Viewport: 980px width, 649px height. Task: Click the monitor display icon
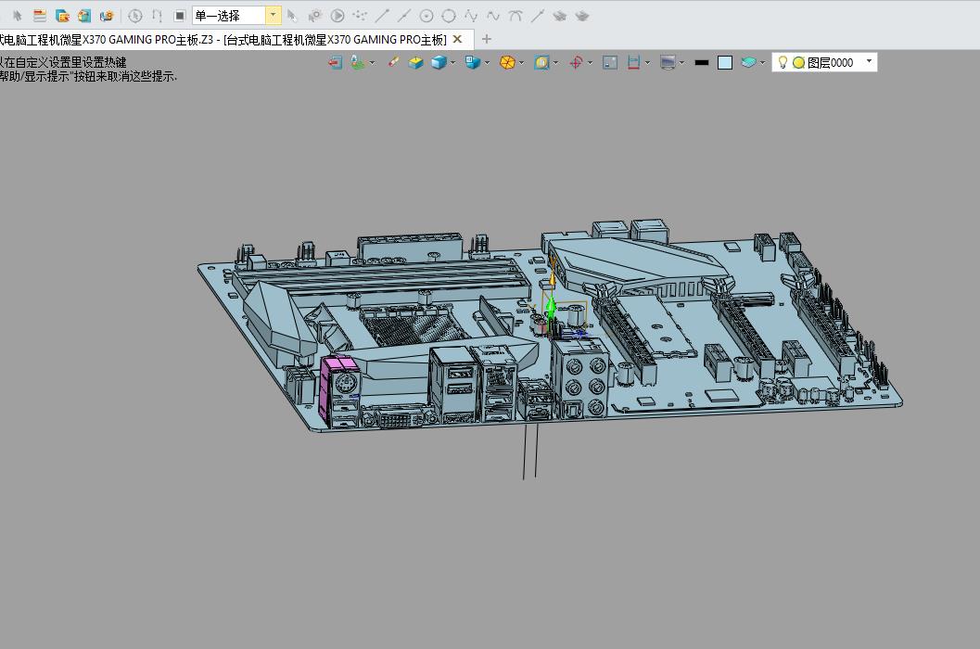click(x=668, y=62)
